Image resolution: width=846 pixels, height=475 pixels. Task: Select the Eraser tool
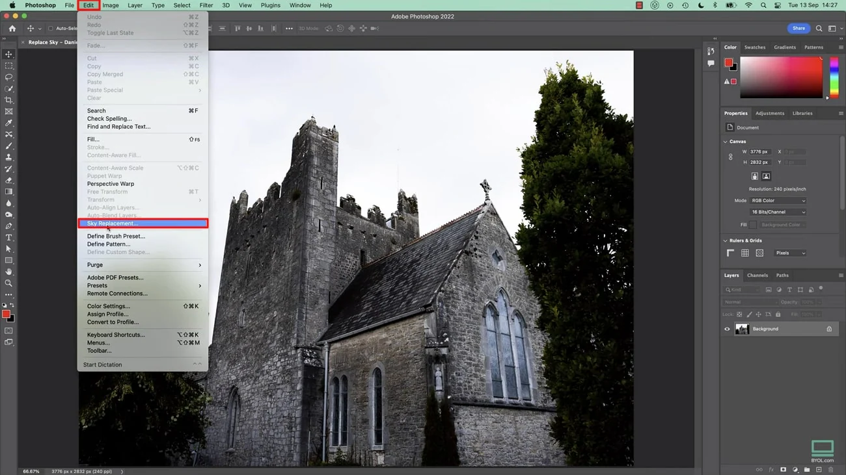[8, 180]
